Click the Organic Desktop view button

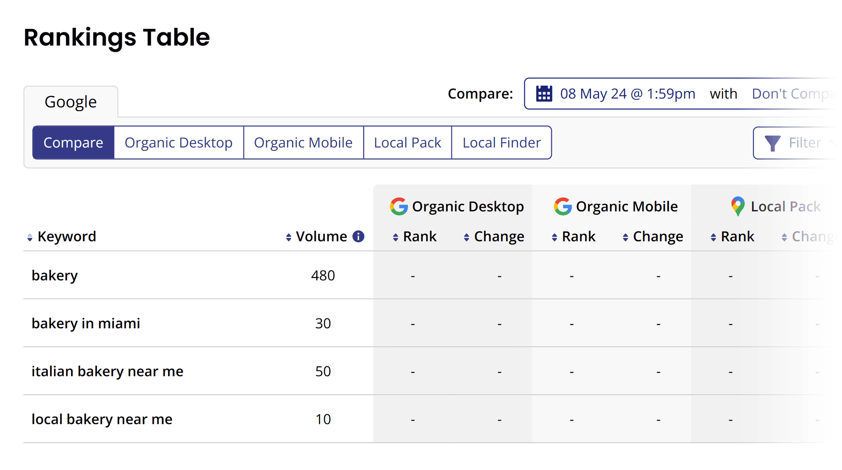point(178,142)
